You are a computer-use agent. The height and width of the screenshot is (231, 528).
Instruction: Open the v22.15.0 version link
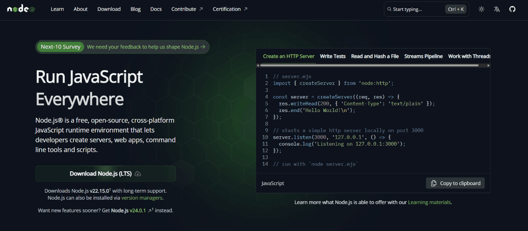[x=99, y=191]
